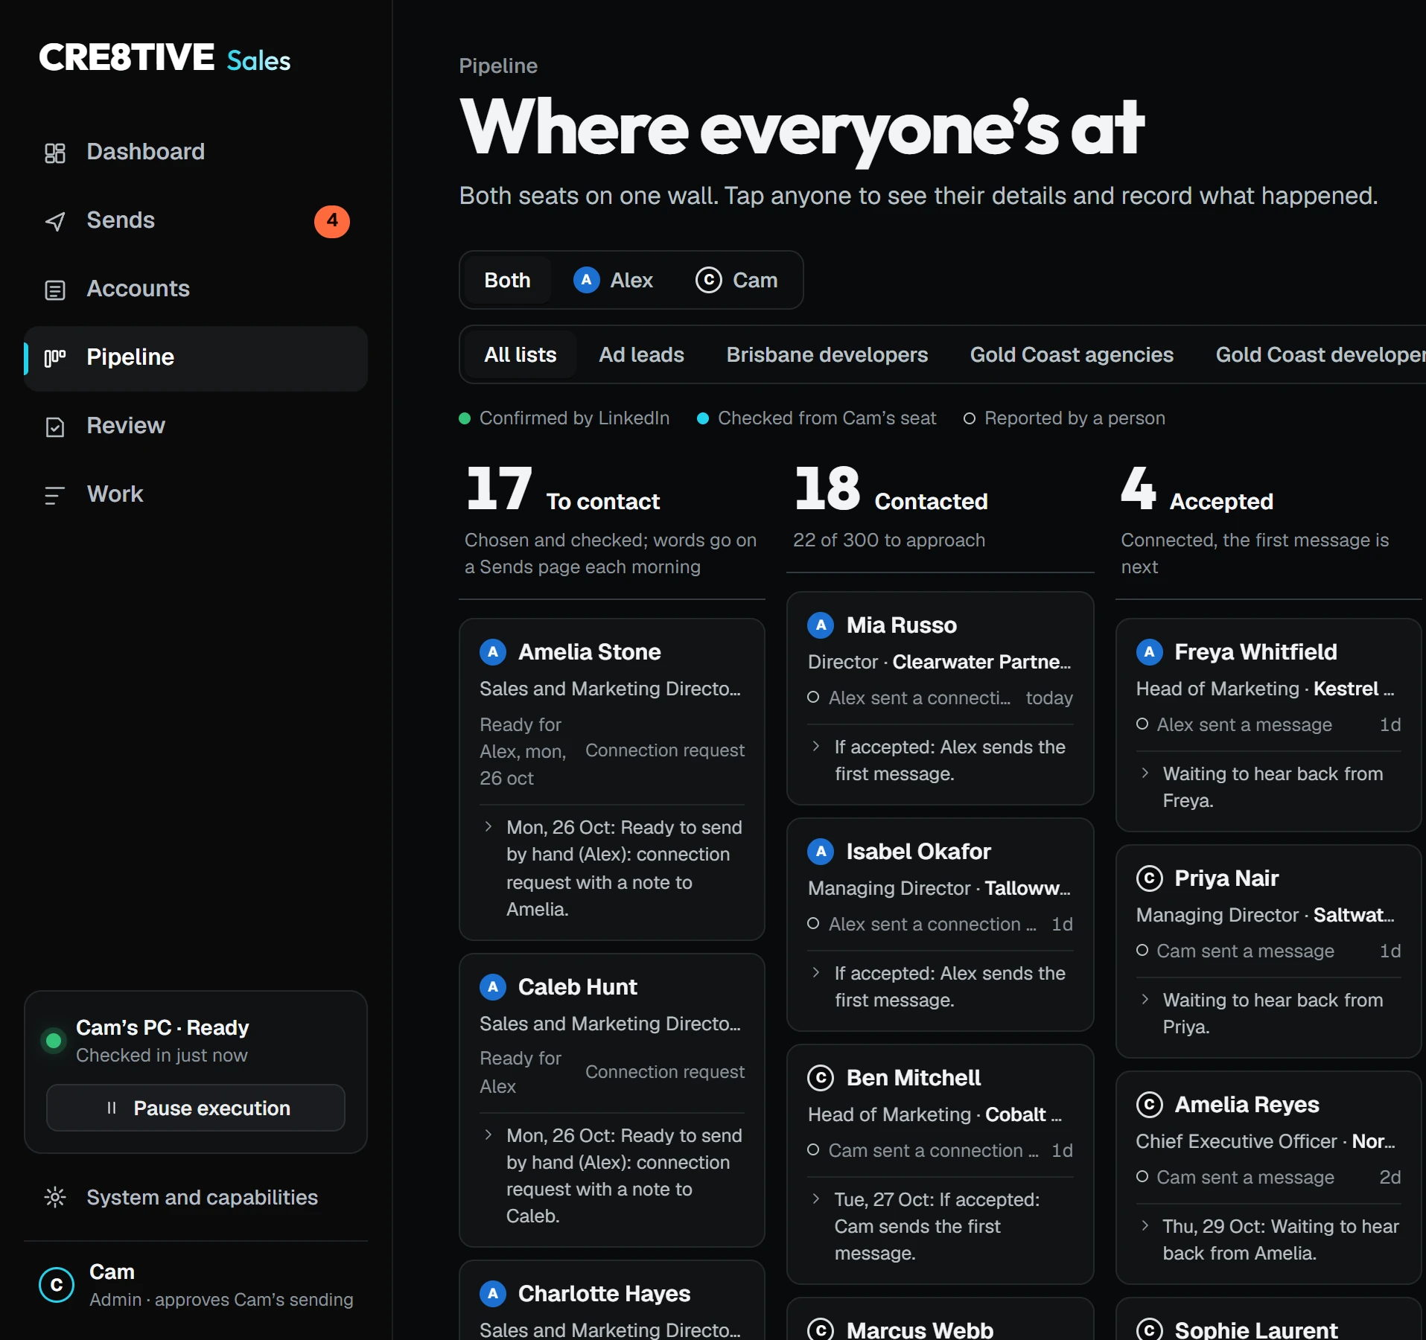The image size is (1426, 1340).
Task: Click the A avatar on Amelia Stone card
Action: pos(493,652)
